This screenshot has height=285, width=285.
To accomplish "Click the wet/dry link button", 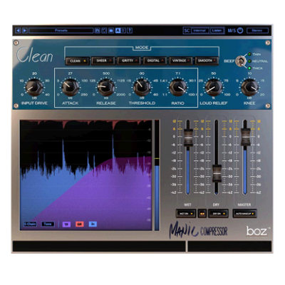I will point(202,213).
